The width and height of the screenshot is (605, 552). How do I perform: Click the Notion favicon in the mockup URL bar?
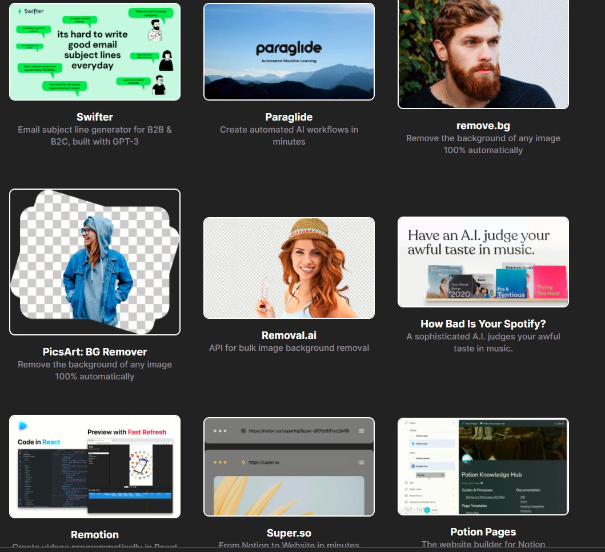click(243, 431)
